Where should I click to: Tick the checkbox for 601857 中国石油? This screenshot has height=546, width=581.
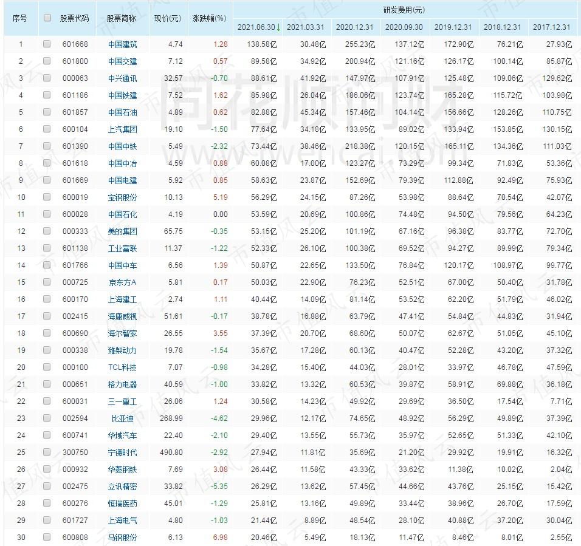(47, 112)
